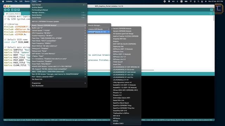225x126 pixels.
Task: Expand the Erase Flash submenu
Action: 59,64
